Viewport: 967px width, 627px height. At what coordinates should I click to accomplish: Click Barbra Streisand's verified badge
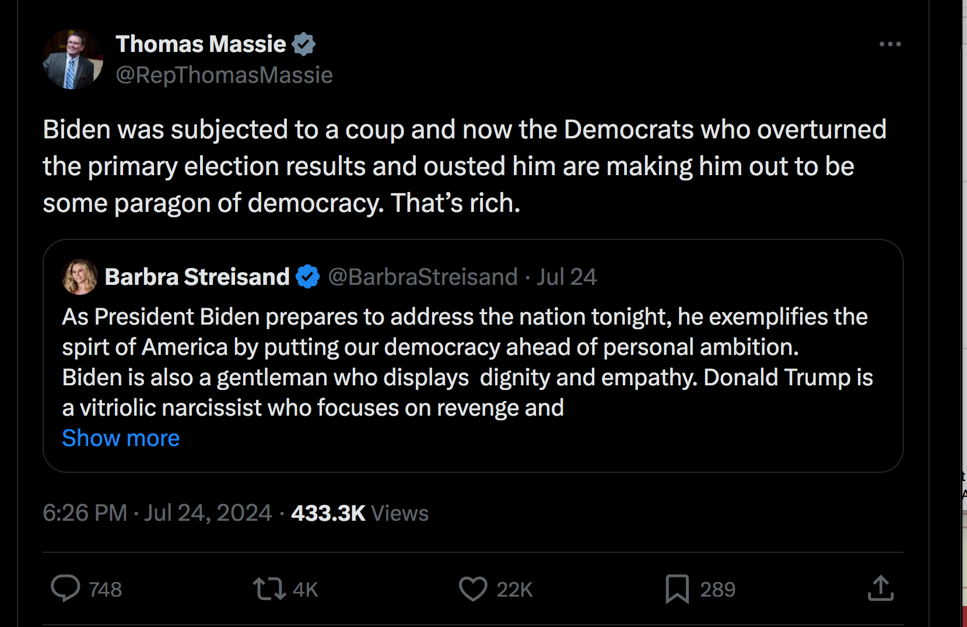pos(307,277)
